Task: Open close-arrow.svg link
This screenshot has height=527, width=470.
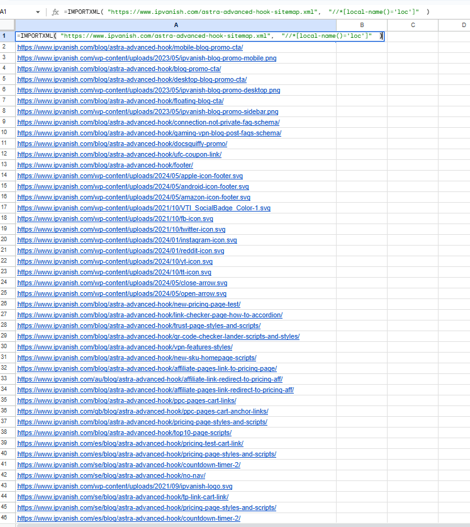Action: (x=122, y=283)
